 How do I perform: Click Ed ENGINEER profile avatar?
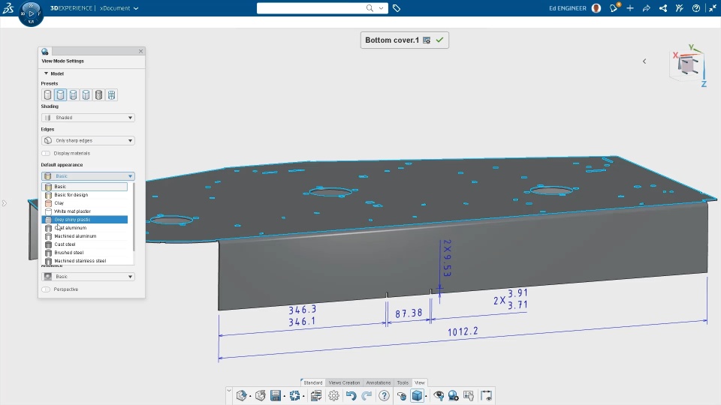pyautogui.click(x=596, y=8)
